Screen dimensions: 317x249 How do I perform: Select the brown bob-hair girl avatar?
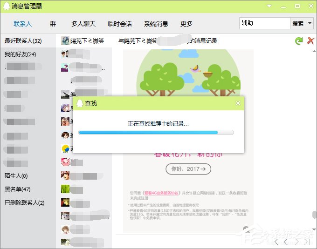65,135
